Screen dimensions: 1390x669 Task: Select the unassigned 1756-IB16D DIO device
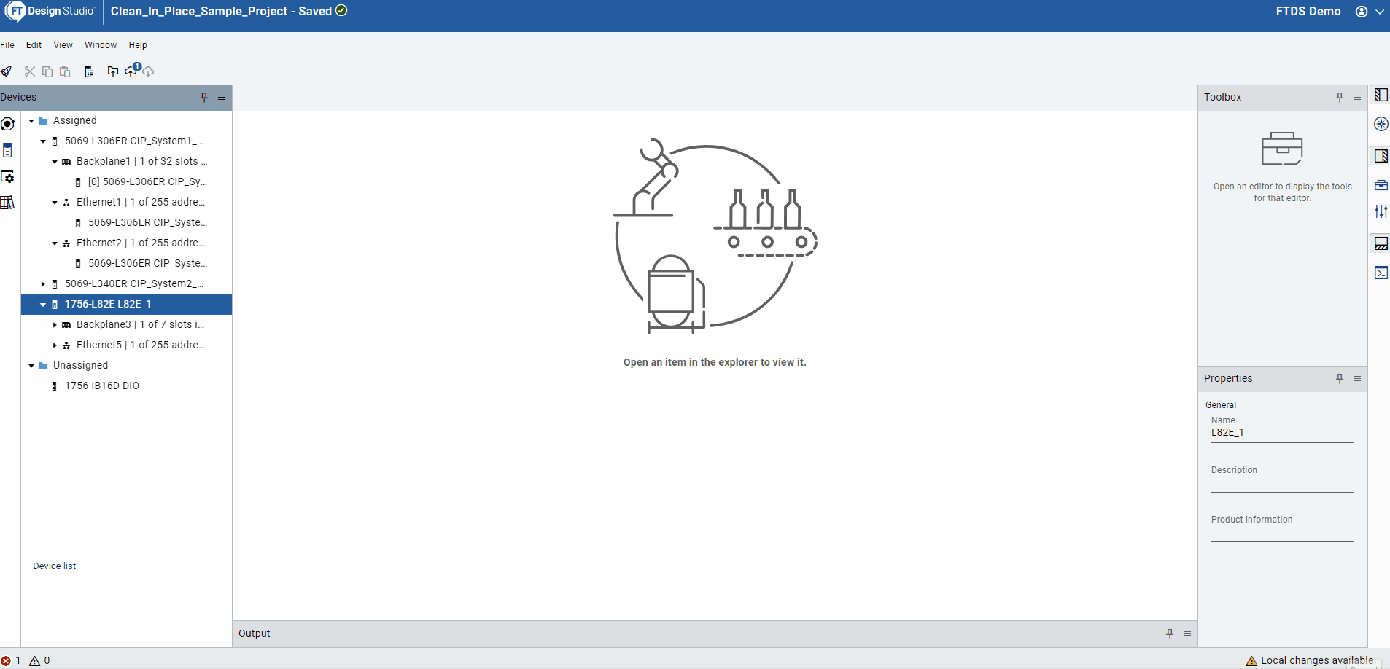(x=101, y=386)
